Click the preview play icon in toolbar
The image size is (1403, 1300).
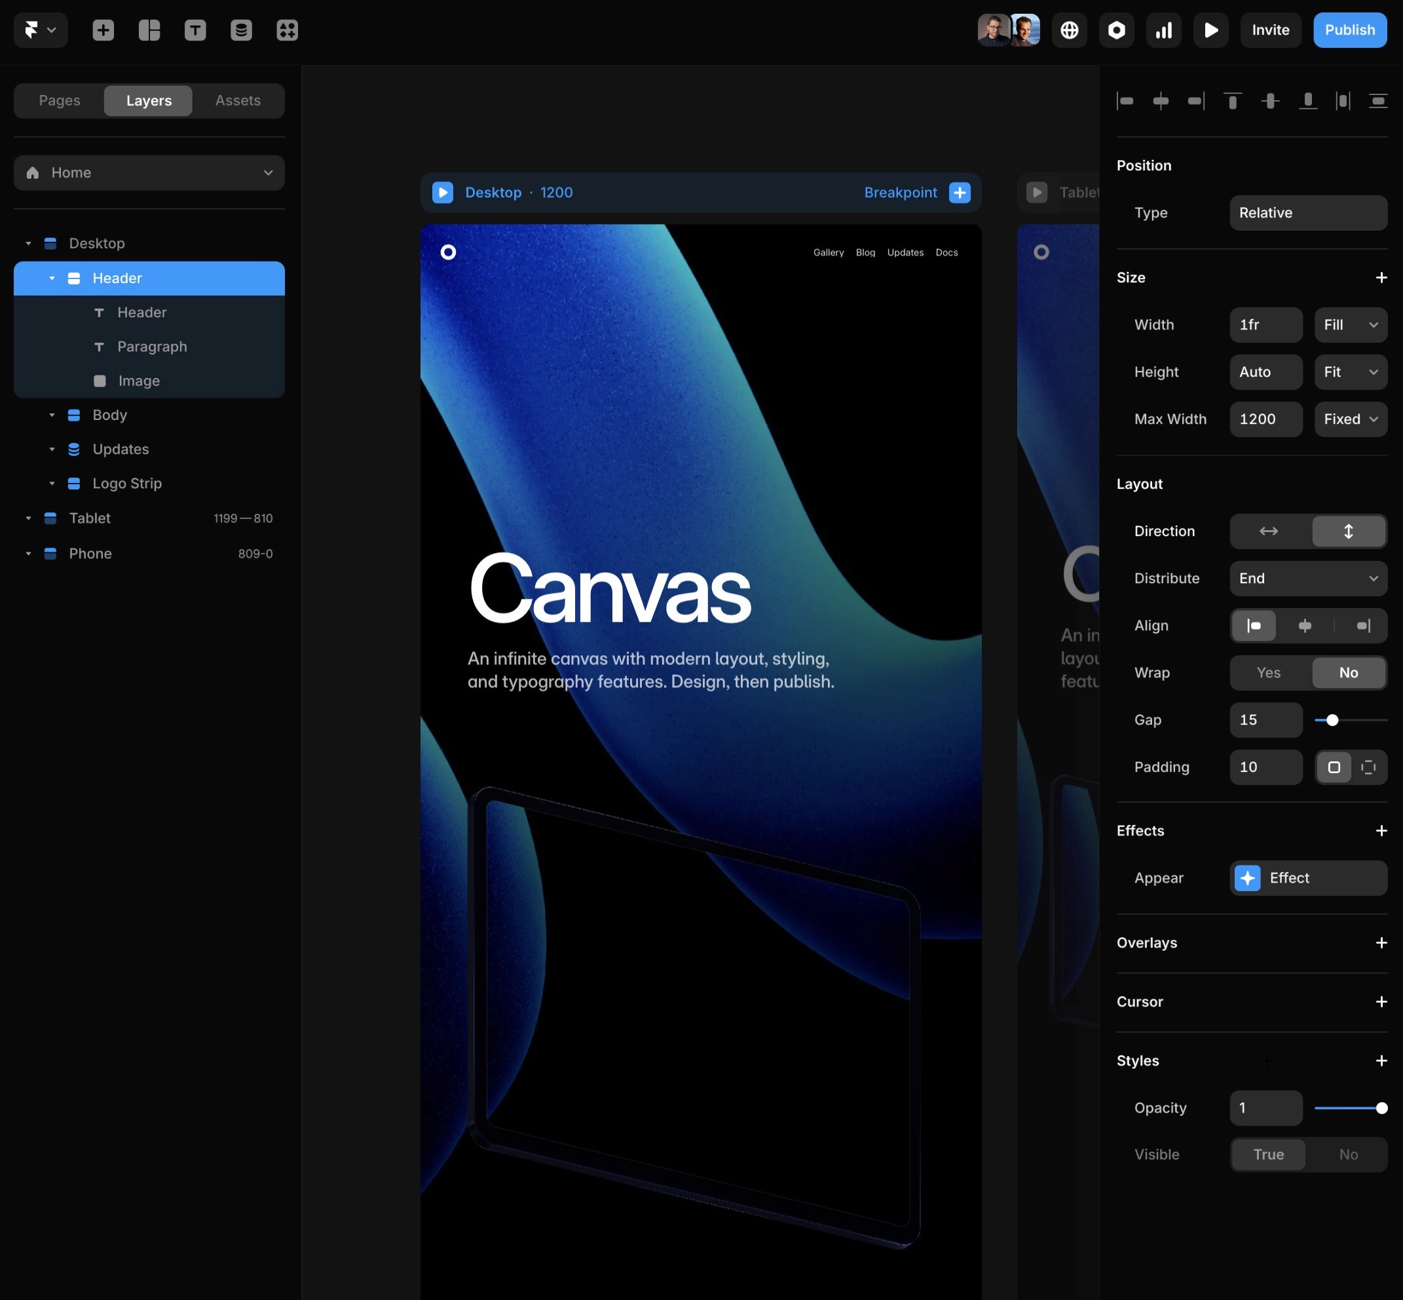point(1210,30)
